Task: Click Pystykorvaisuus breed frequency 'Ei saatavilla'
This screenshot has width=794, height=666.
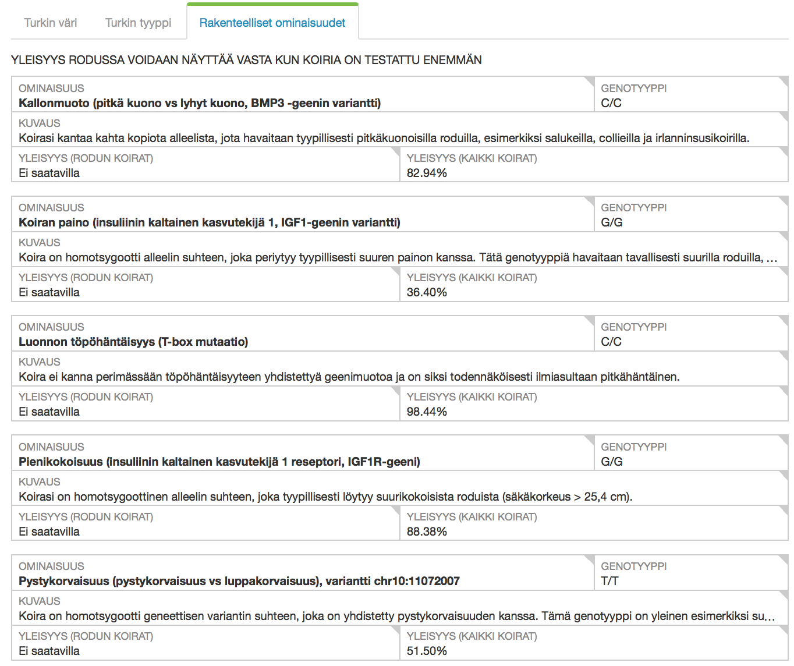Action: [x=49, y=651]
